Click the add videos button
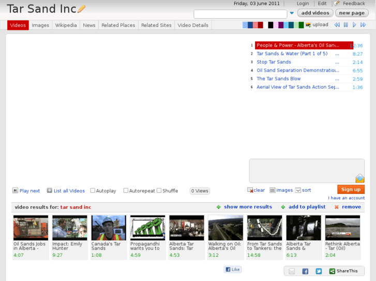Image resolution: width=376 pixels, height=281 pixels. click(x=315, y=13)
